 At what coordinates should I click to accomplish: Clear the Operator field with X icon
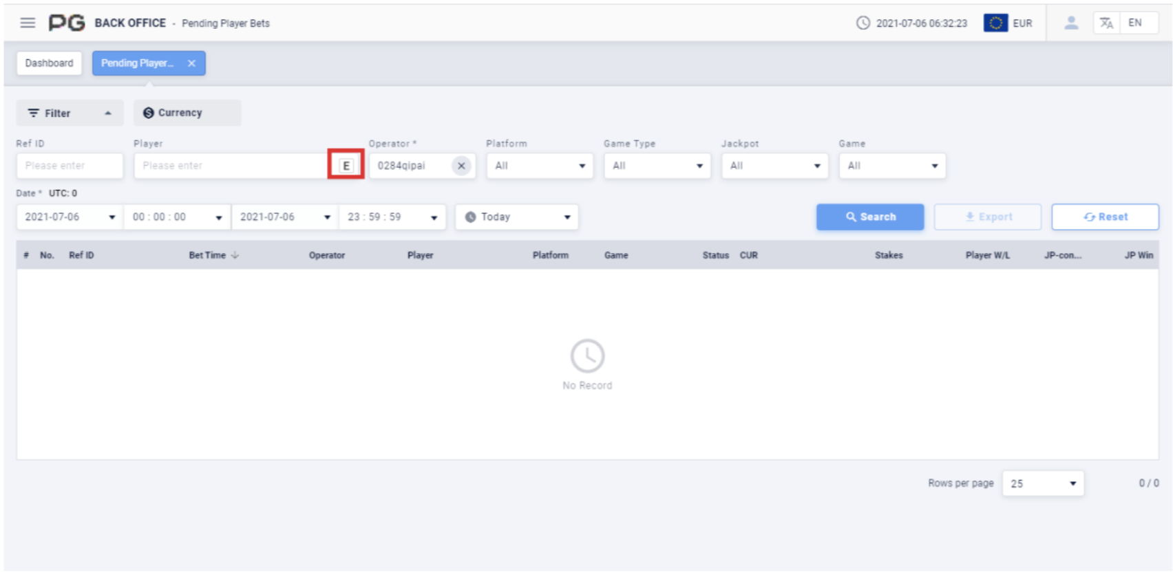click(461, 166)
